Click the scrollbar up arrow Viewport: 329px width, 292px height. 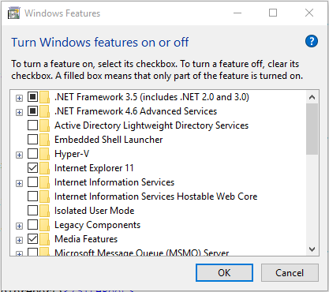pos(312,97)
